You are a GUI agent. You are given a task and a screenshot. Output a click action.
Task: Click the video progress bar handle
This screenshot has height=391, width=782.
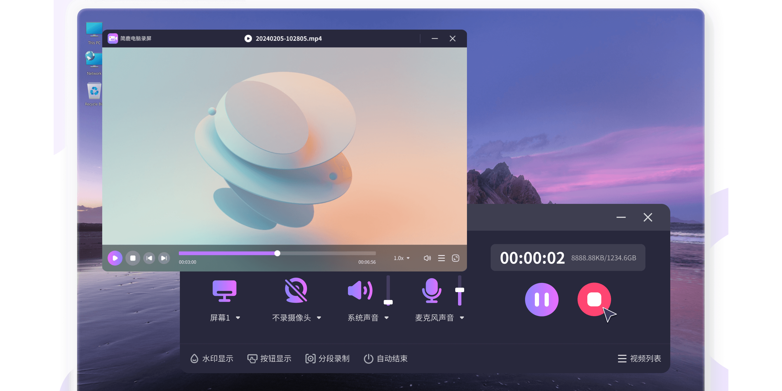(x=277, y=253)
